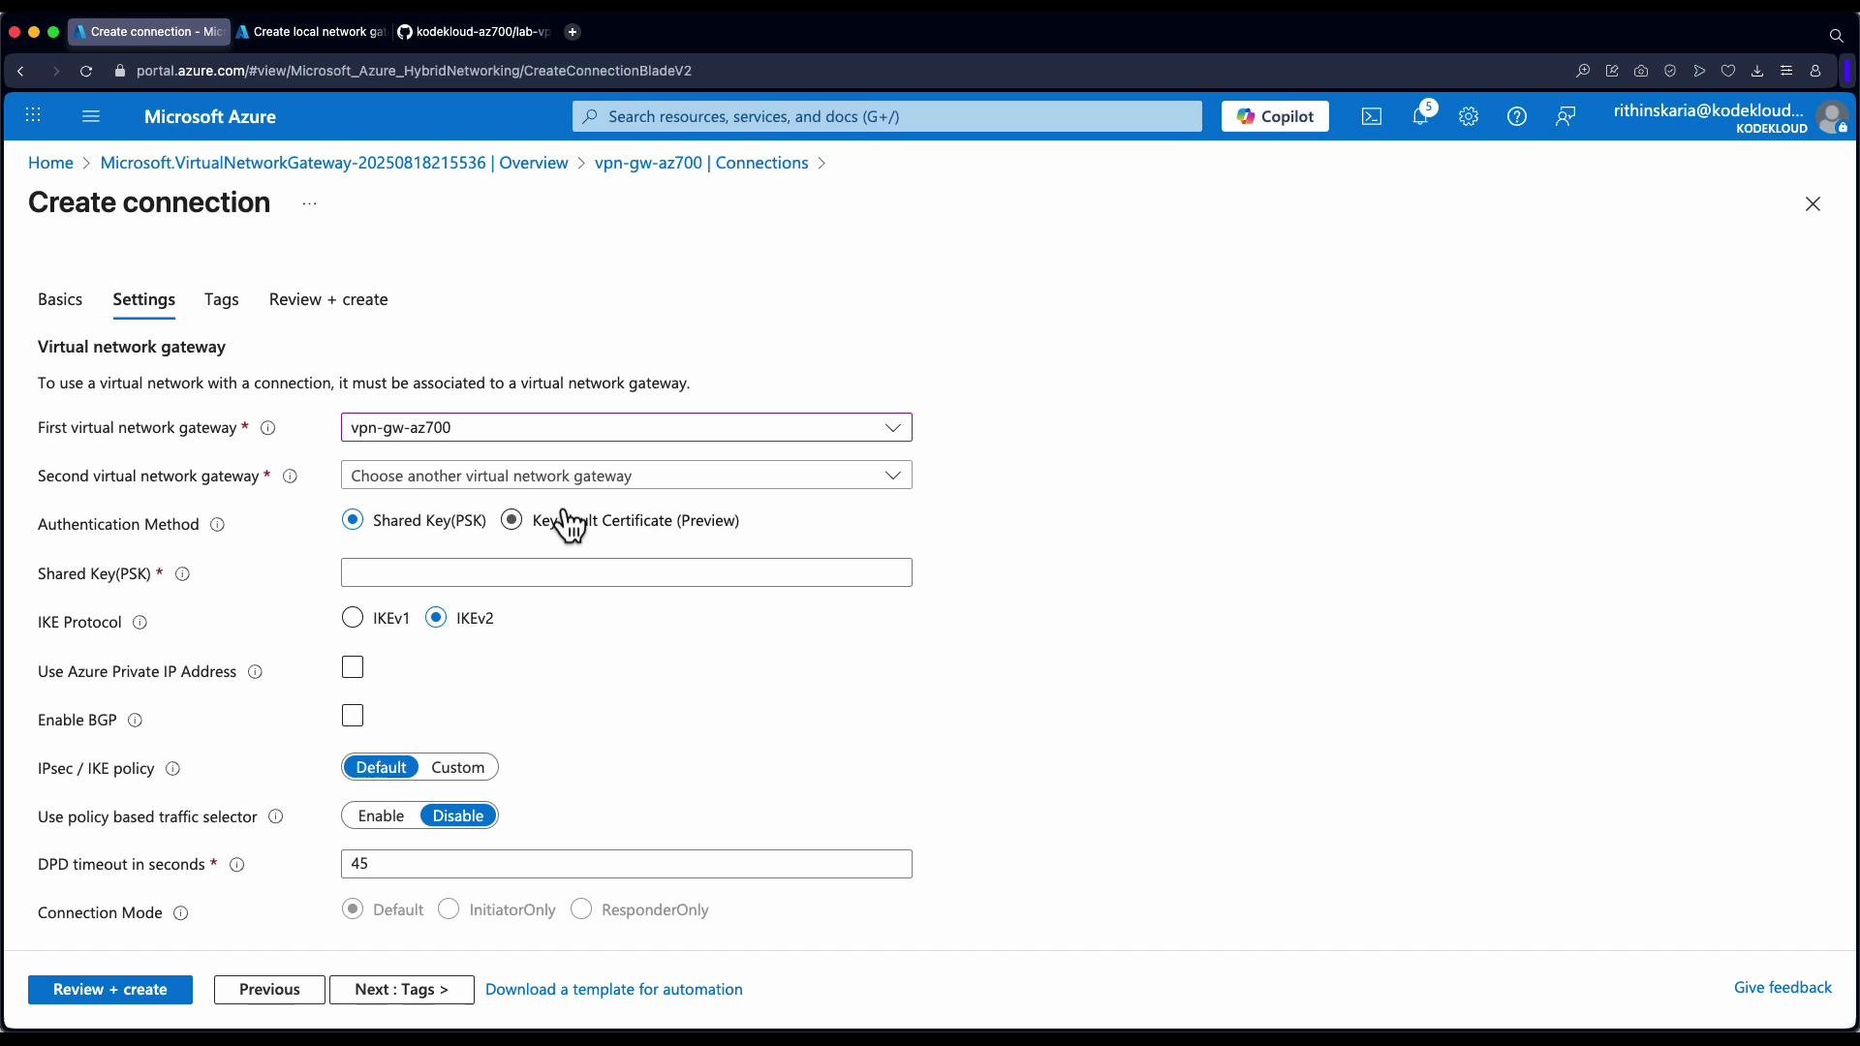This screenshot has height=1046, width=1860.
Task: Click the browser address bar URL
Action: (415, 71)
